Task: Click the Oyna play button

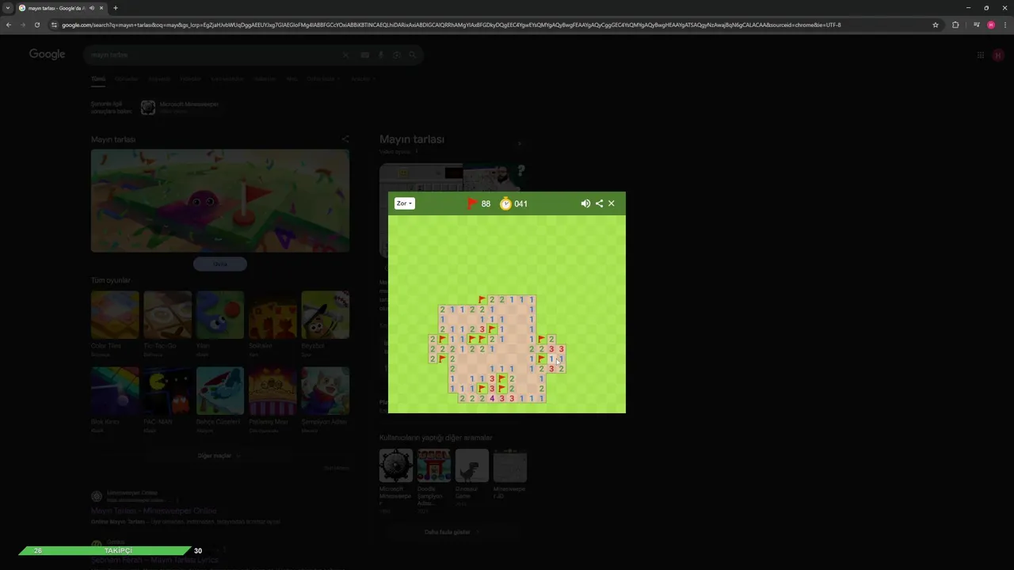Action: click(x=220, y=264)
